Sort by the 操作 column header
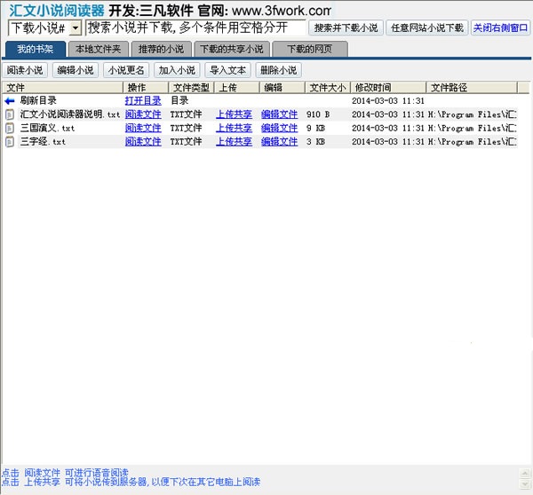Screen dimensions: 533x495 click(x=146, y=88)
